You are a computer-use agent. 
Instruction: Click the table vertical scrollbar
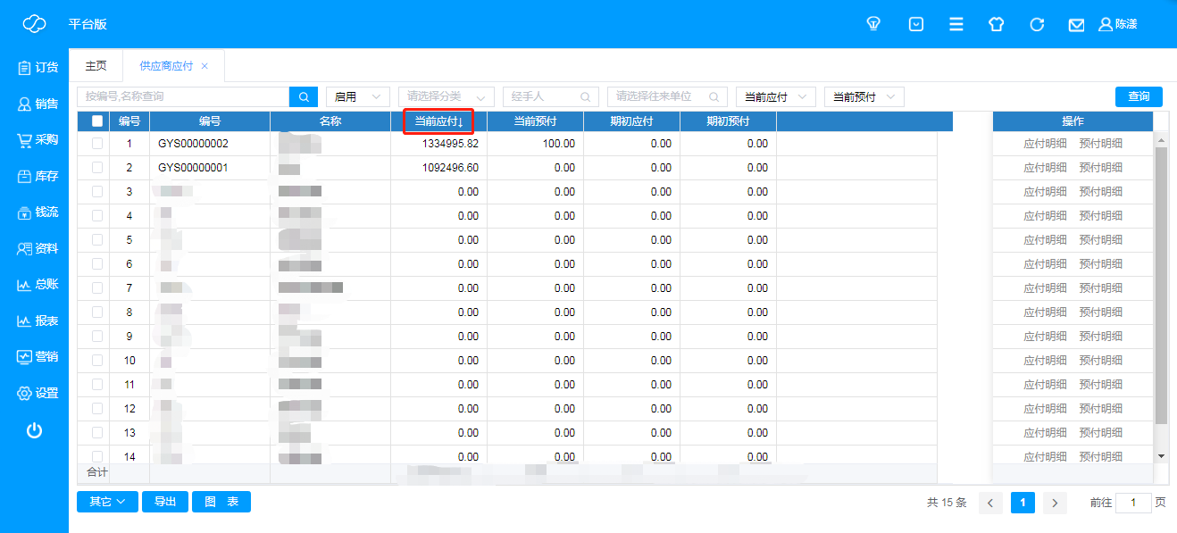pos(1161,286)
